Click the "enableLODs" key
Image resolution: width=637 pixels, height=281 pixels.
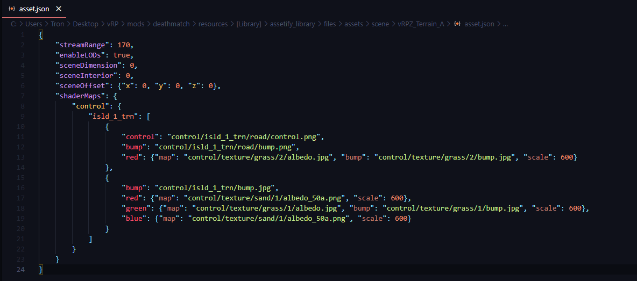[81, 55]
